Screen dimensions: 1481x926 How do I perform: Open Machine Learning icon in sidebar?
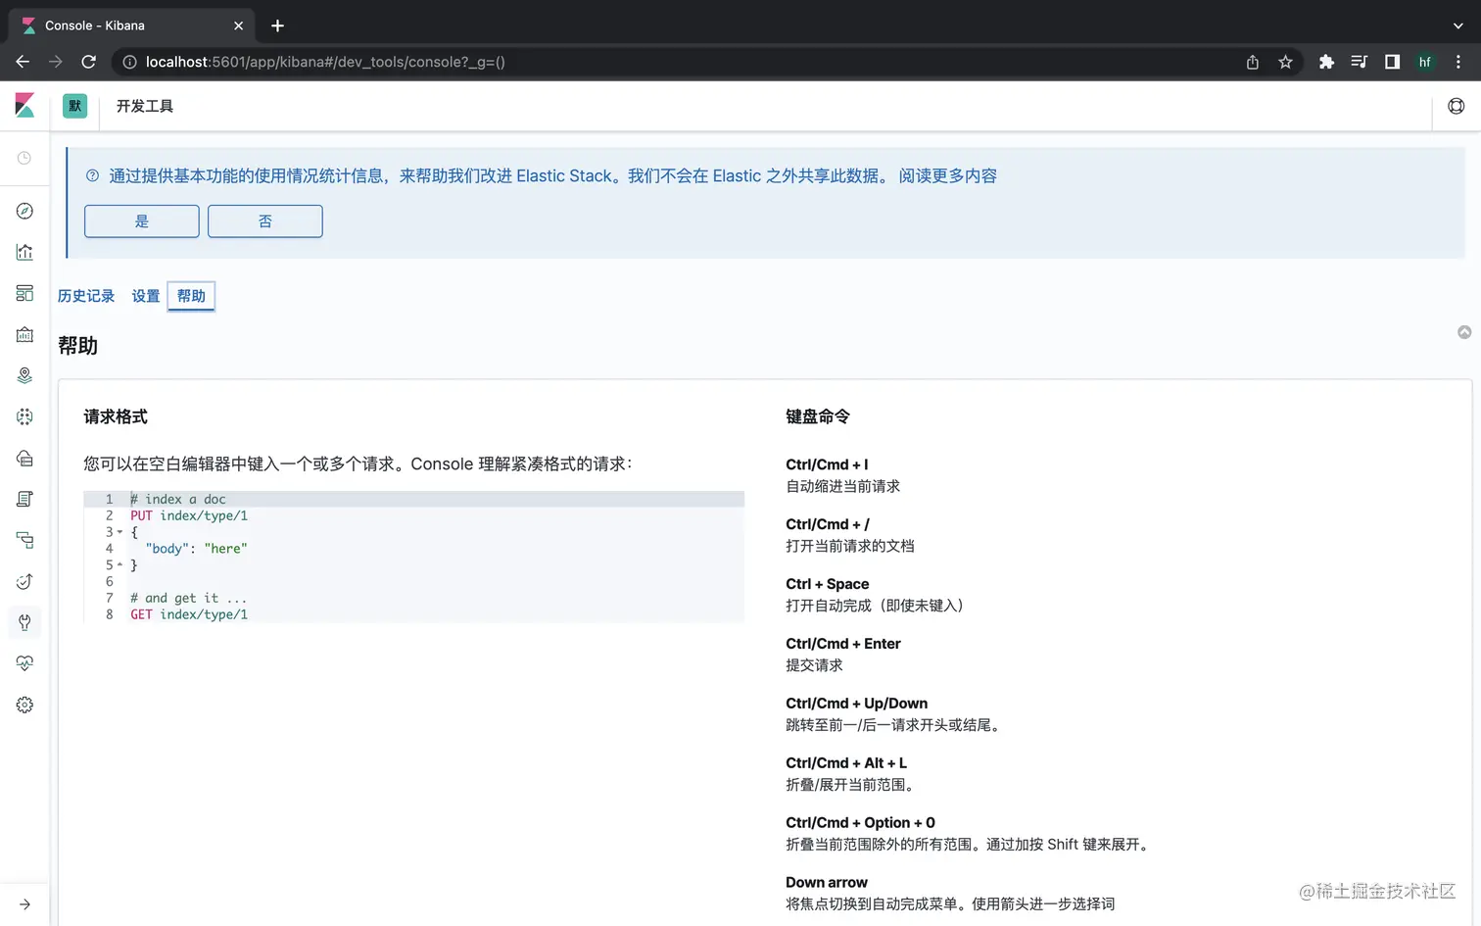pos(24,416)
